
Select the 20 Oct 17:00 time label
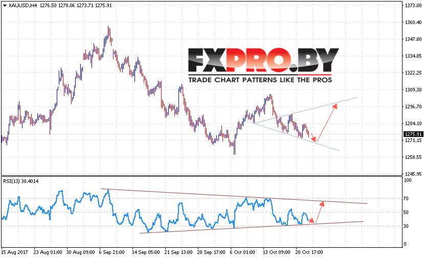click(x=309, y=252)
